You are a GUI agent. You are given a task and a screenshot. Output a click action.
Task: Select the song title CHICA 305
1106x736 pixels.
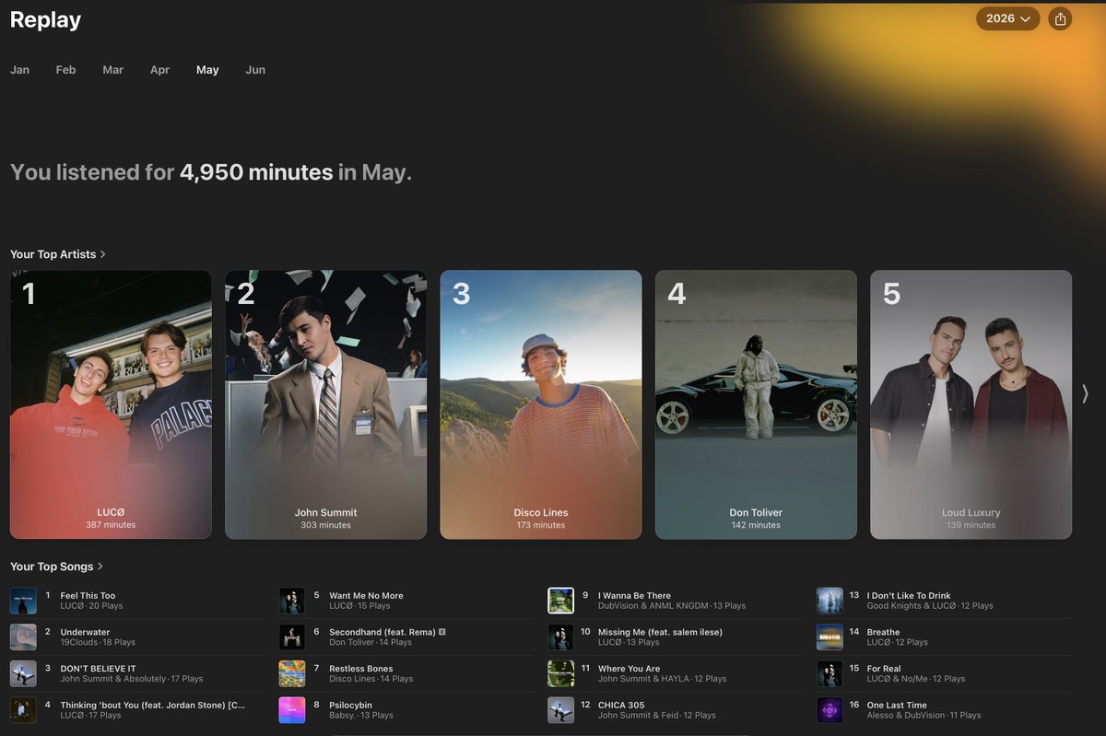click(x=621, y=706)
